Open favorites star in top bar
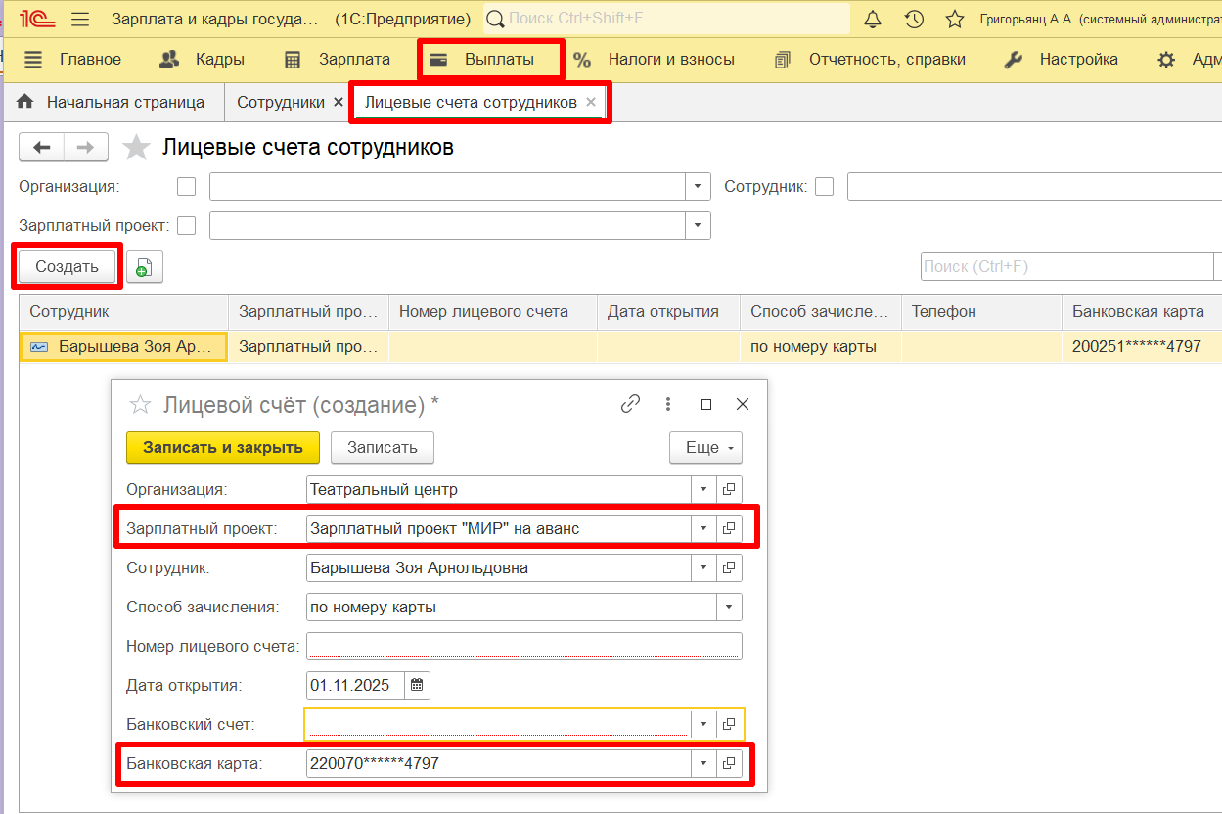Viewport: 1222px width, 814px height. point(955,20)
